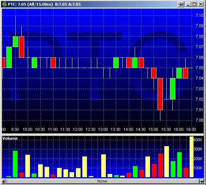Click the 12:30 time axis label

91,129
